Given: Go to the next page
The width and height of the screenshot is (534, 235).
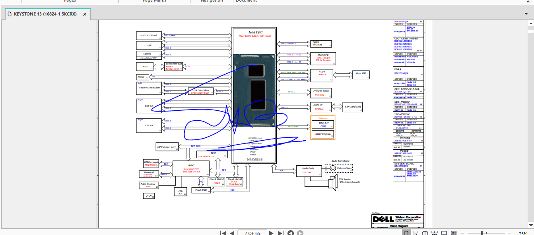Looking at the screenshot, I should pyautogui.click(x=272, y=233).
